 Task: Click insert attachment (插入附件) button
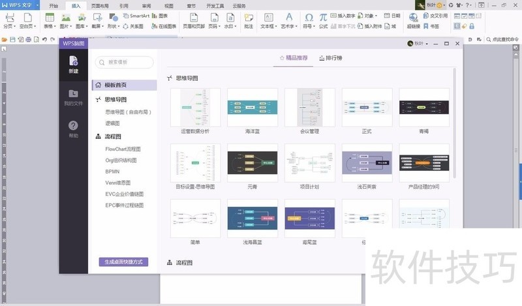click(x=369, y=26)
